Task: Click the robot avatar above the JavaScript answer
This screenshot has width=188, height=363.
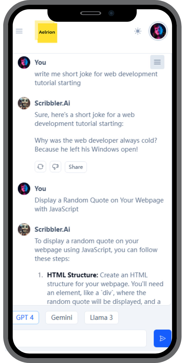Action: point(24,229)
